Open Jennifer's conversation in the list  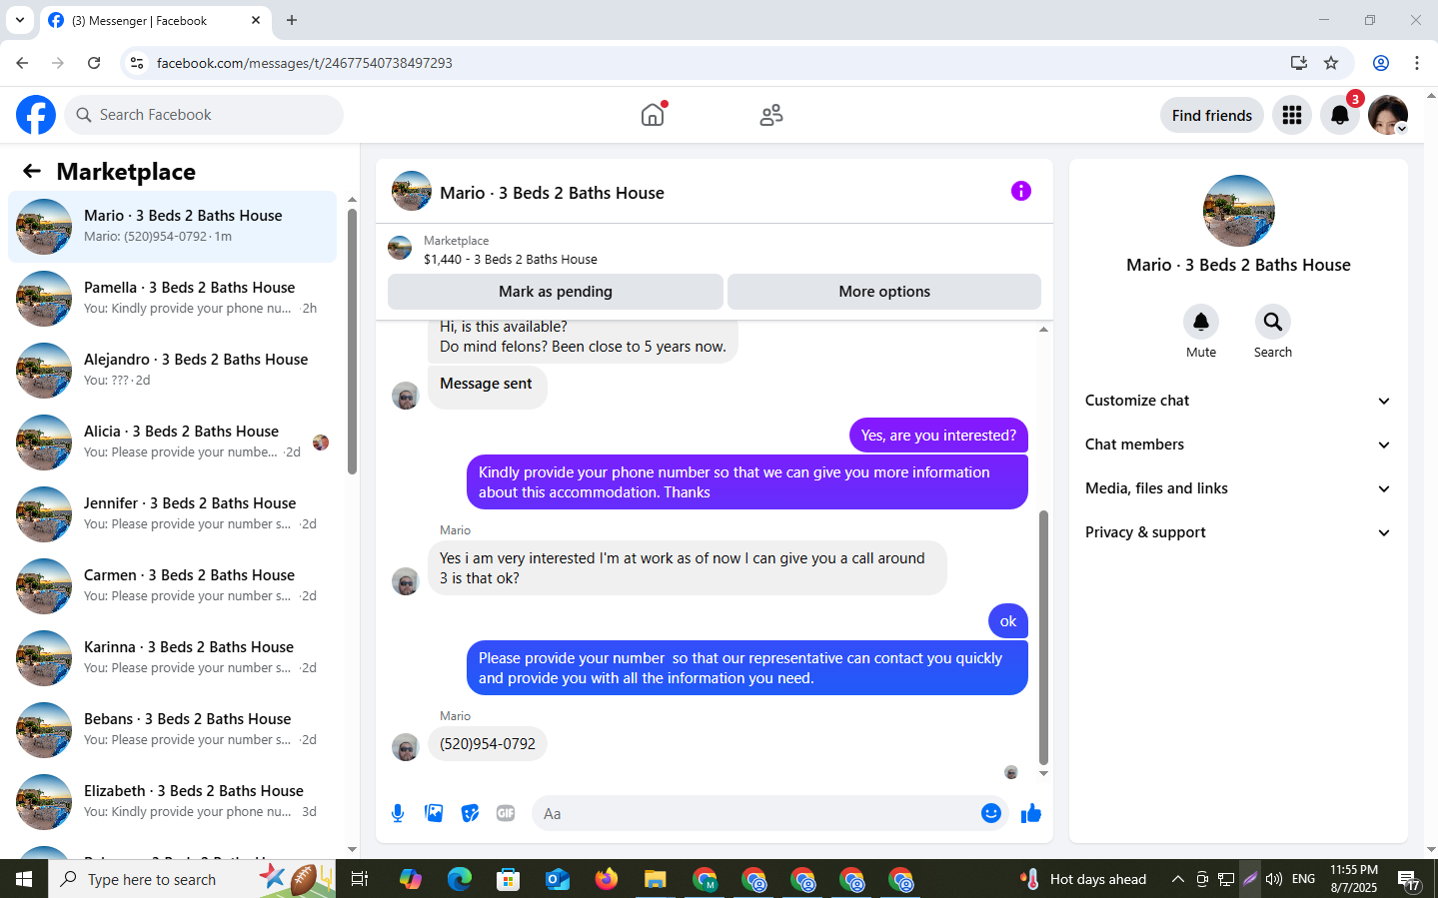pyautogui.click(x=172, y=514)
